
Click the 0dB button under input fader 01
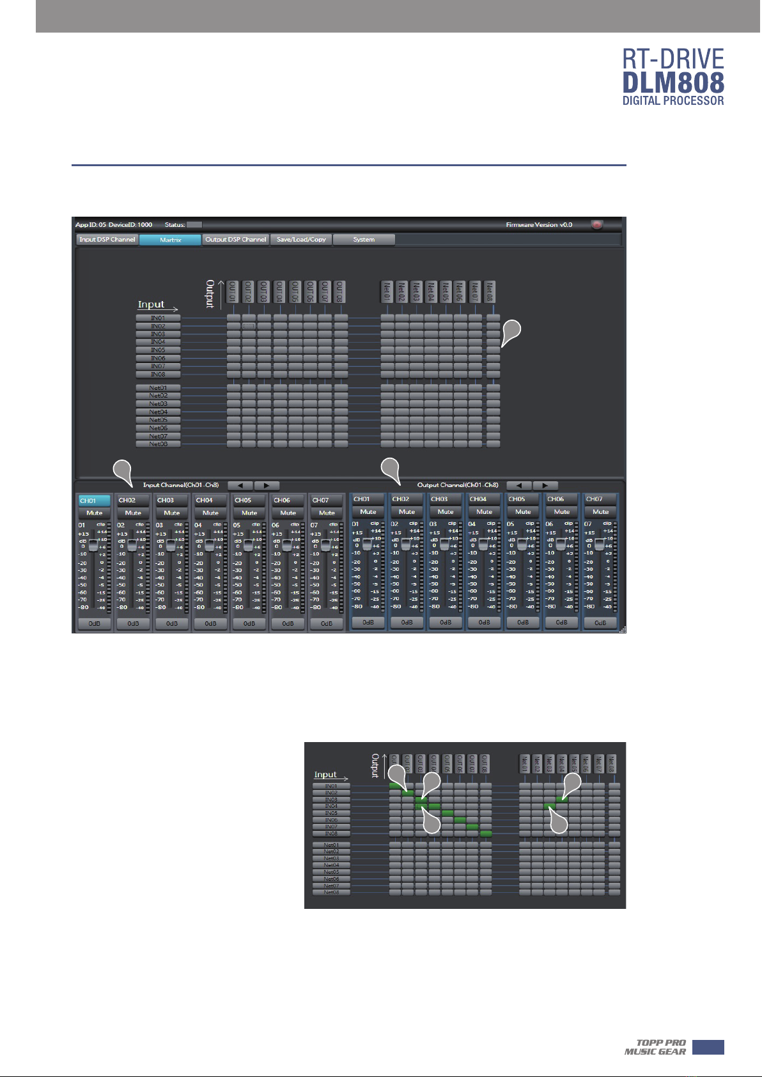click(95, 623)
